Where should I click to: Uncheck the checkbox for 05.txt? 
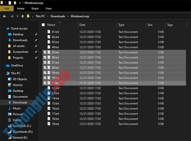coord(45,52)
